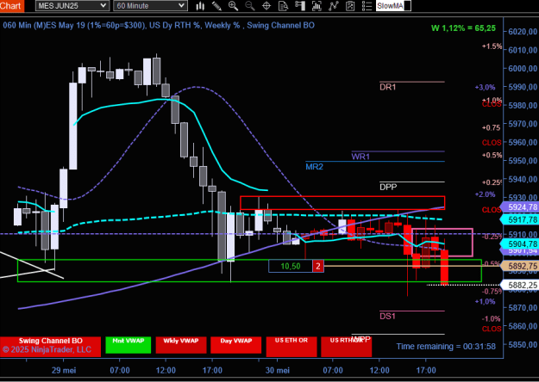Click the 5917,78 cyan price marker
Image resolution: width=539 pixels, height=382 pixels.
(520, 219)
